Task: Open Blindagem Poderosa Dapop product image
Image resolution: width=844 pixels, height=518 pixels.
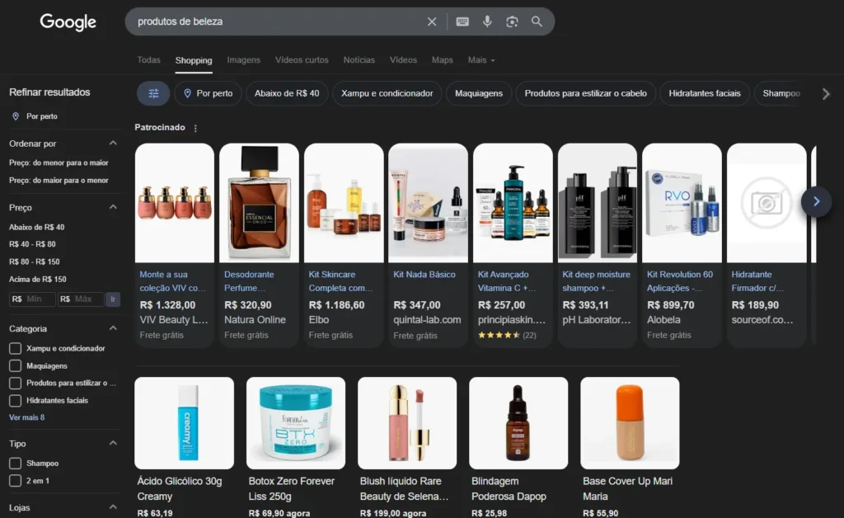Action: (518, 423)
